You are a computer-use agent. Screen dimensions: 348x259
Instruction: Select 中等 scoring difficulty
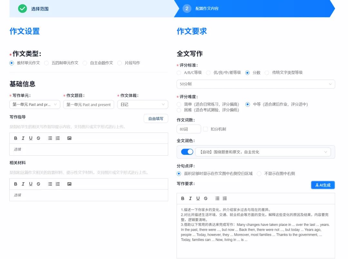click(248, 104)
